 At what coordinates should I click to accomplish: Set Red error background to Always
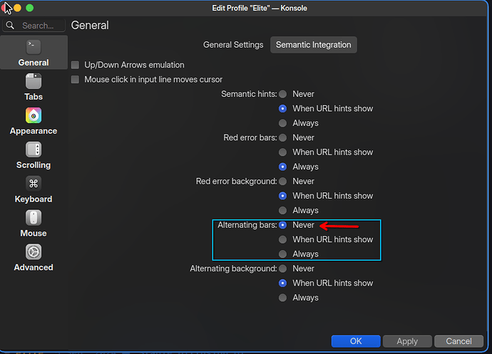[x=283, y=211]
